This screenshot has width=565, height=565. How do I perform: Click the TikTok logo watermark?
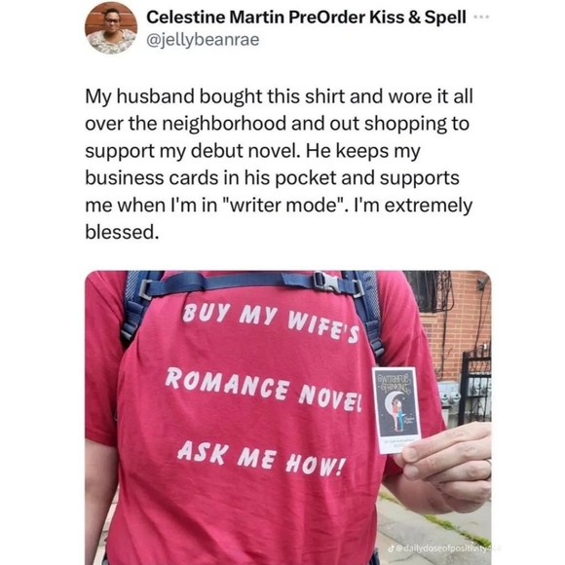point(391,549)
